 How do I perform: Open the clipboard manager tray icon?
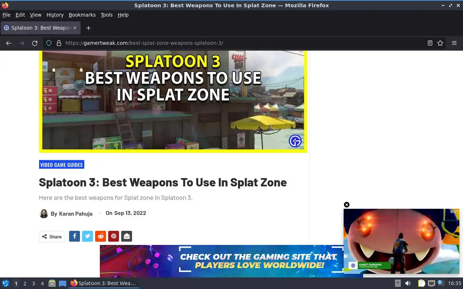[x=422, y=283]
